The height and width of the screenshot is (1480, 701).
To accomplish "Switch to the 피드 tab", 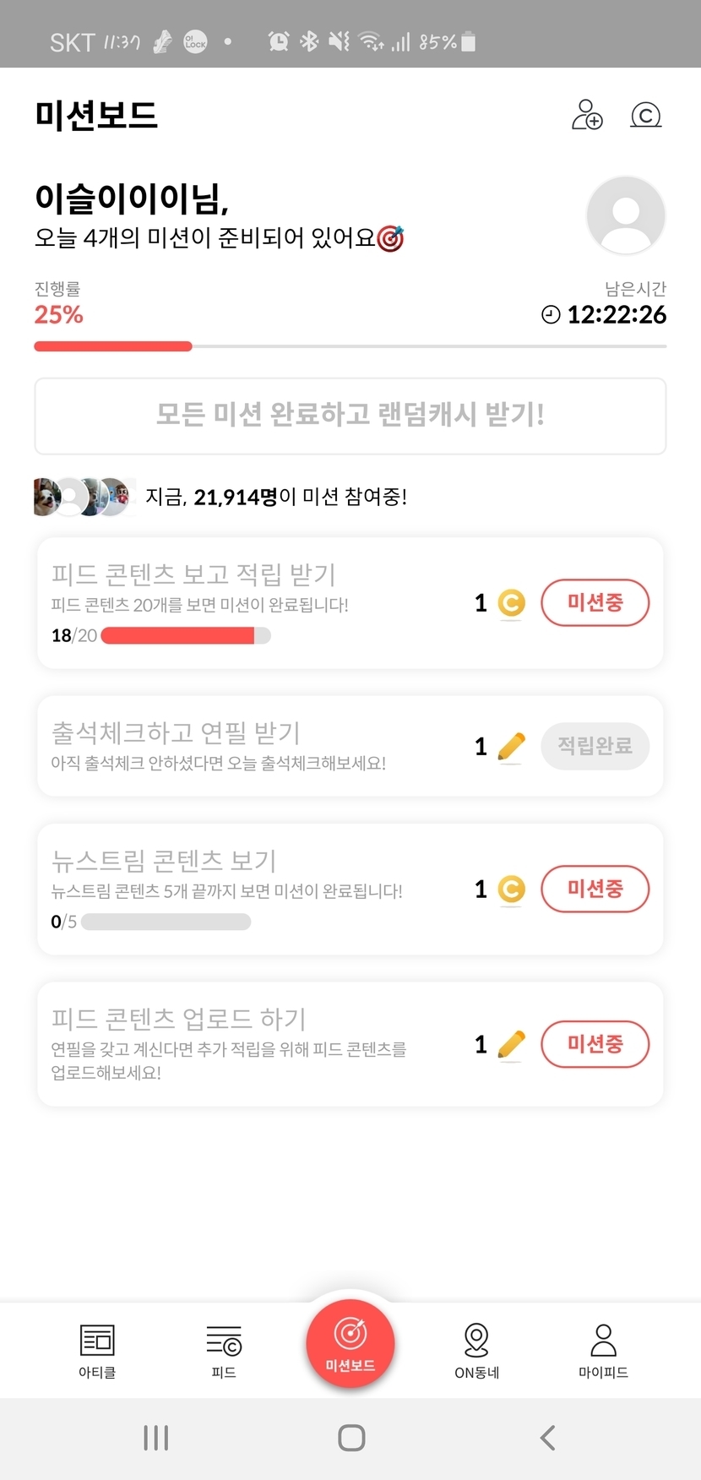I will point(224,1350).
